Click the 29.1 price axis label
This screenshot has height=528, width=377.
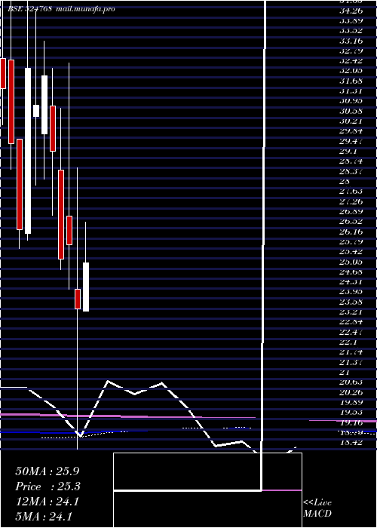pyautogui.click(x=348, y=151)
